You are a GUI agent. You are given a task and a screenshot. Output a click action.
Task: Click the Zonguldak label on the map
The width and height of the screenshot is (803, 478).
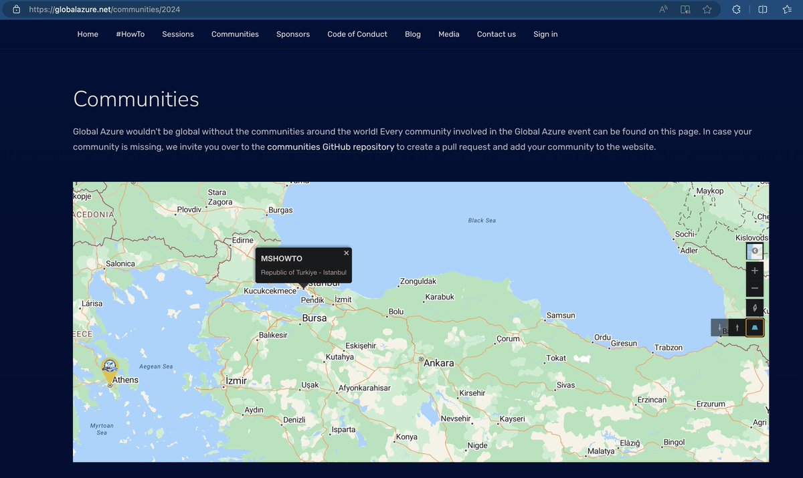tap(418, 281)
